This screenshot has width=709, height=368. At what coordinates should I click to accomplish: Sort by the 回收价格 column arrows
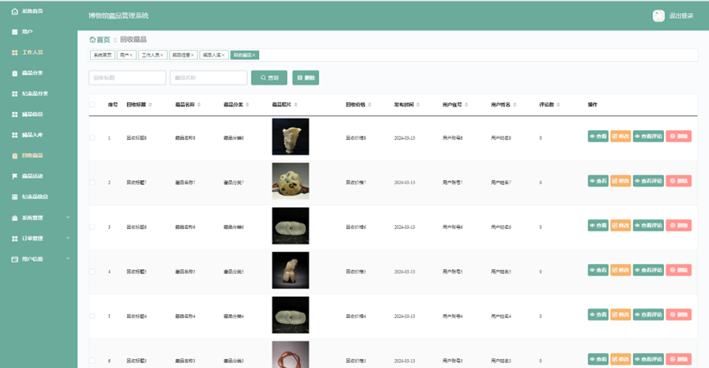click(370, 105)
